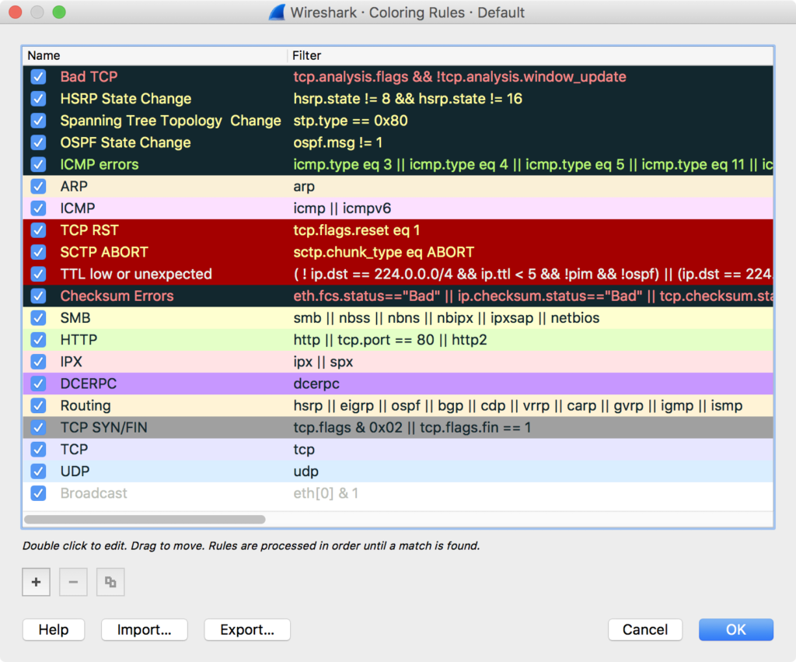
Task: Select the IPX rule name
Action: tap(71, 362)
